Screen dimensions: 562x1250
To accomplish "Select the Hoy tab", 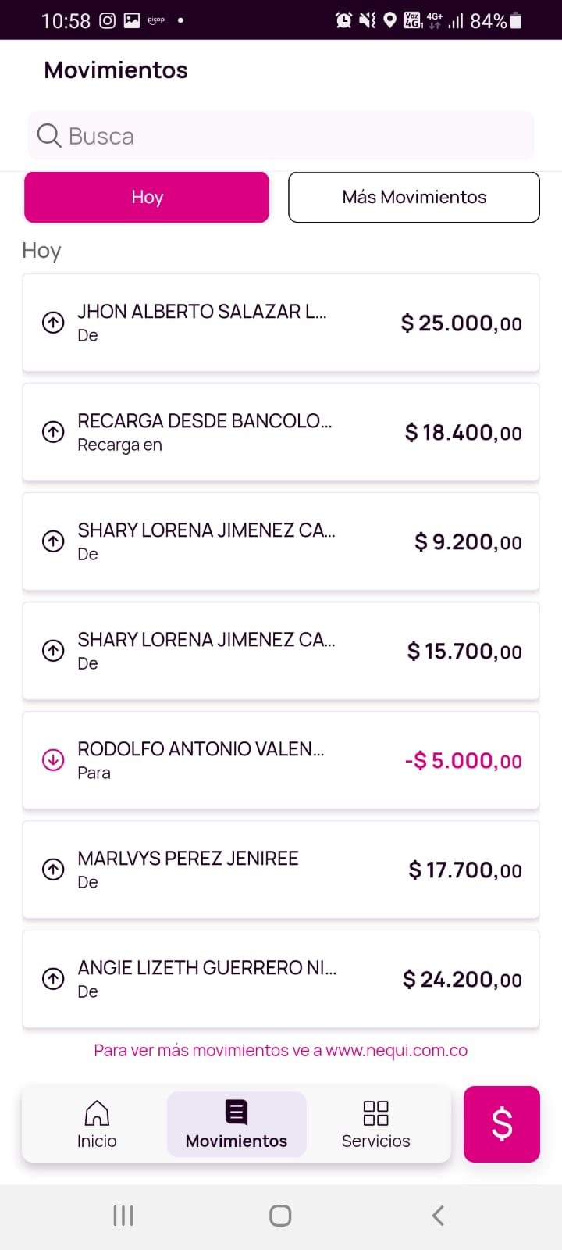I will click(x=147, y=198).
